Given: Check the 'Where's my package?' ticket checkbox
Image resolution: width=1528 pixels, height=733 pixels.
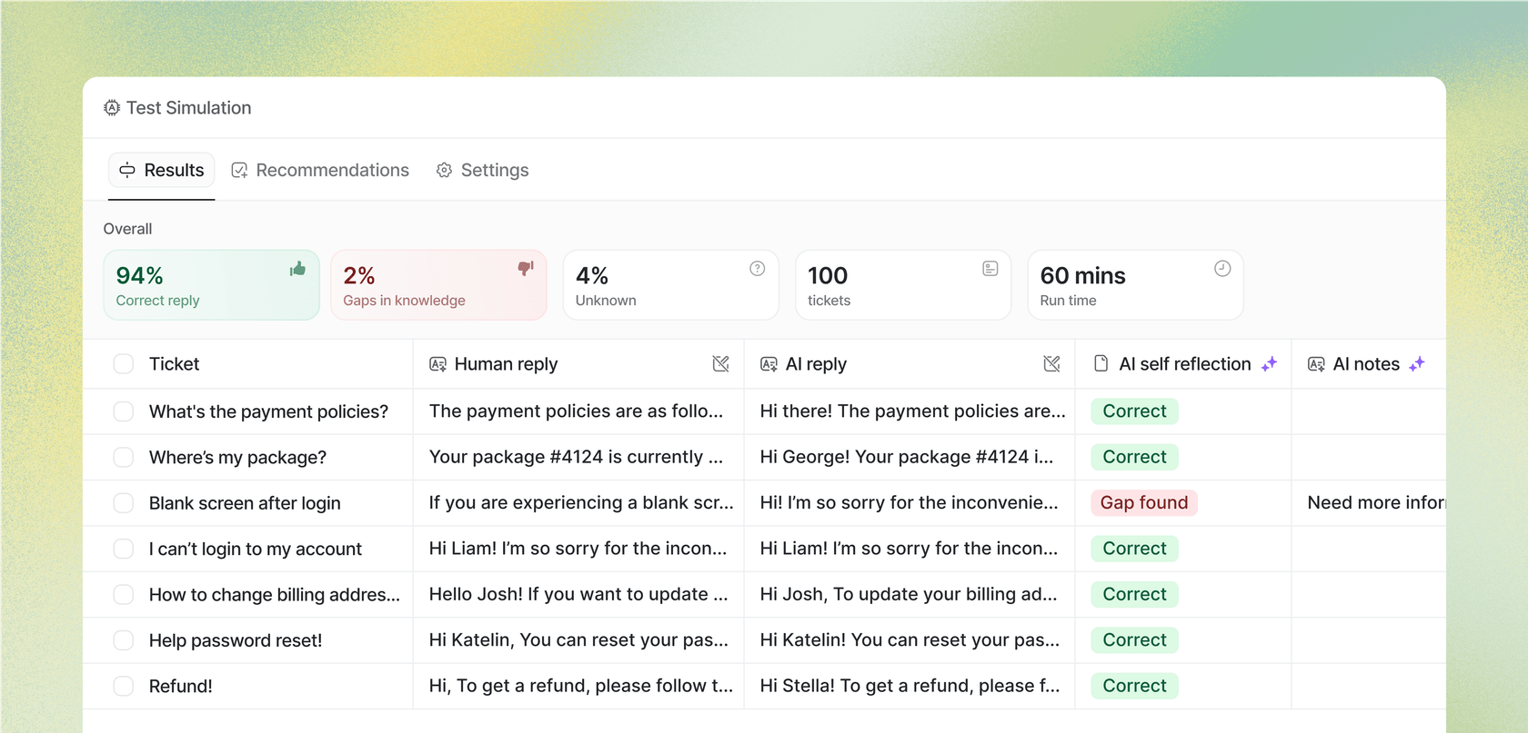Looking at the screenshot, I should coord(124,458).
